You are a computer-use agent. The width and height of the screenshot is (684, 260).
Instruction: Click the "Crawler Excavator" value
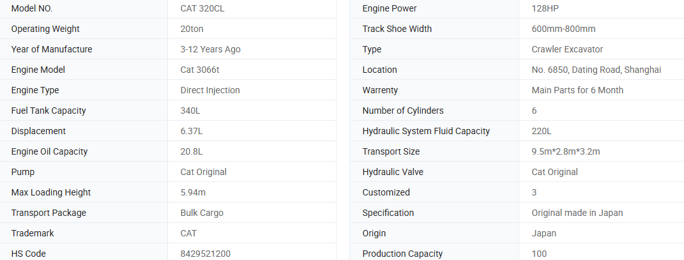568,49
